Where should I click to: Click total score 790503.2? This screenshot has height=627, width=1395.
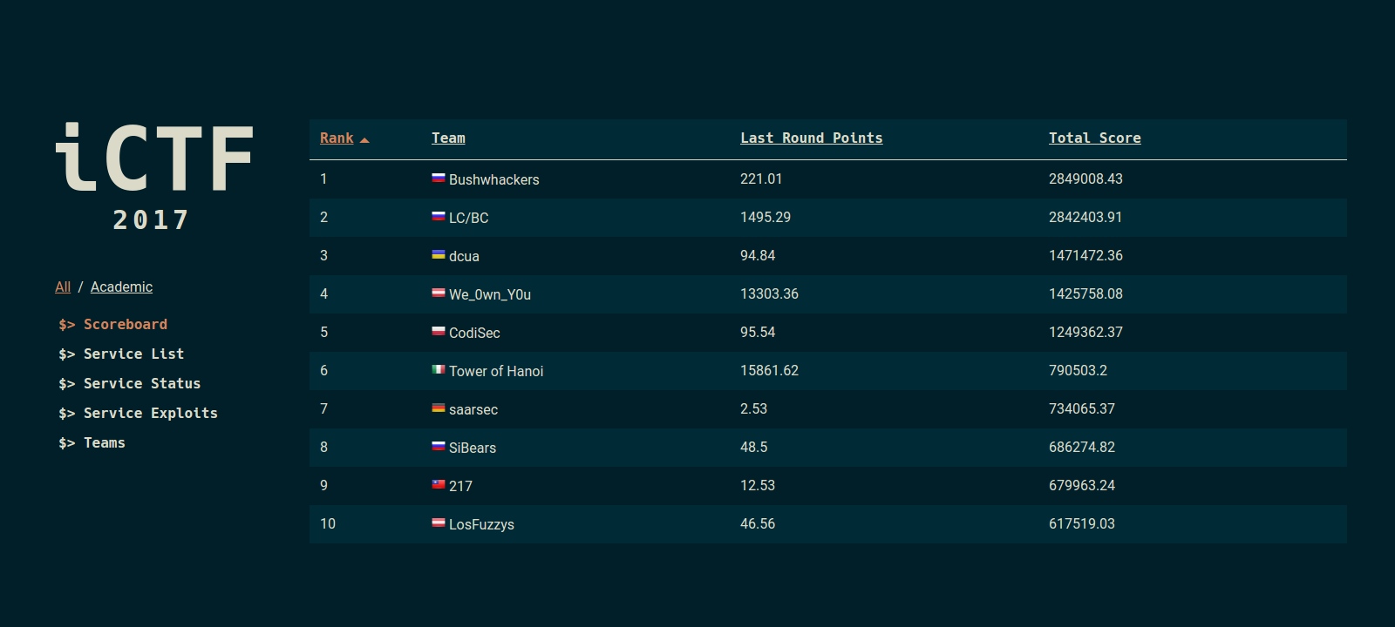coord(1078,370)
